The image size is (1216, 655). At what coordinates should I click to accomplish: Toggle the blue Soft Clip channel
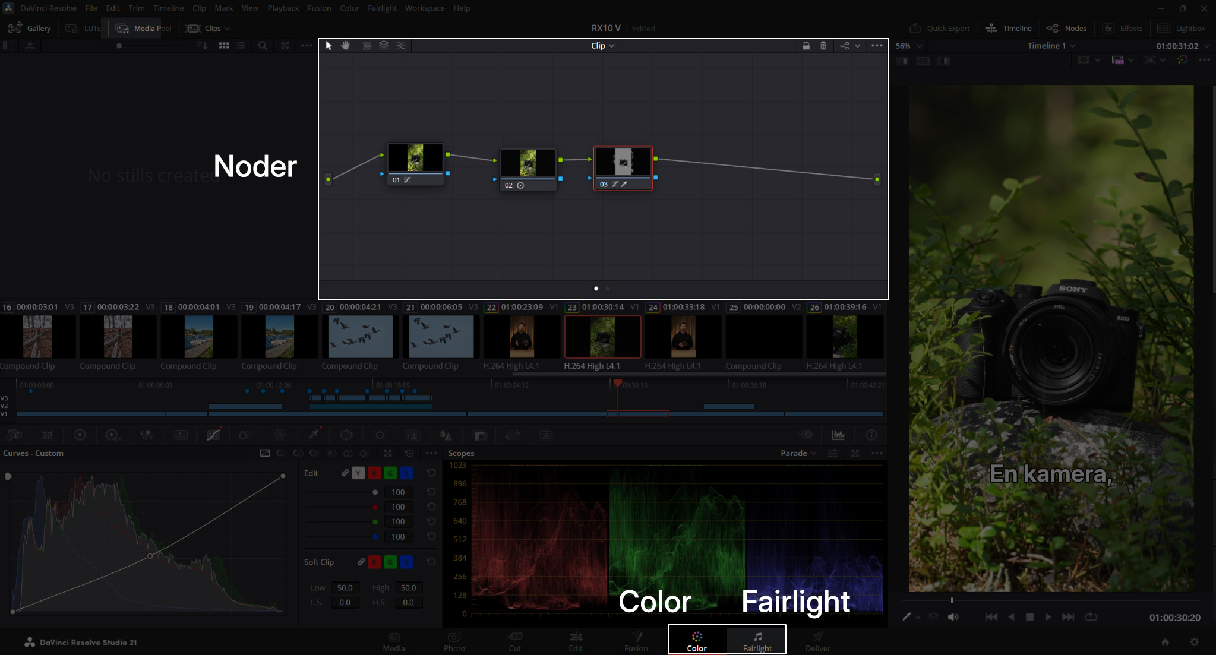coord(406,562)
